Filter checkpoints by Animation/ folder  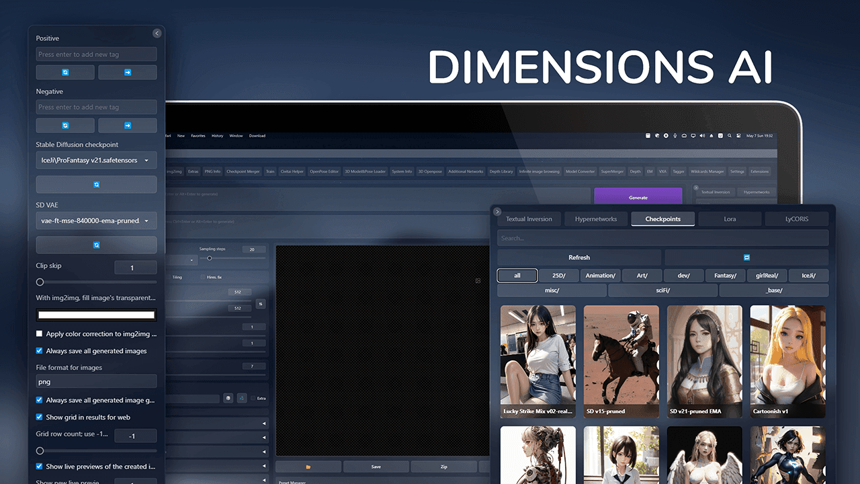600,275
